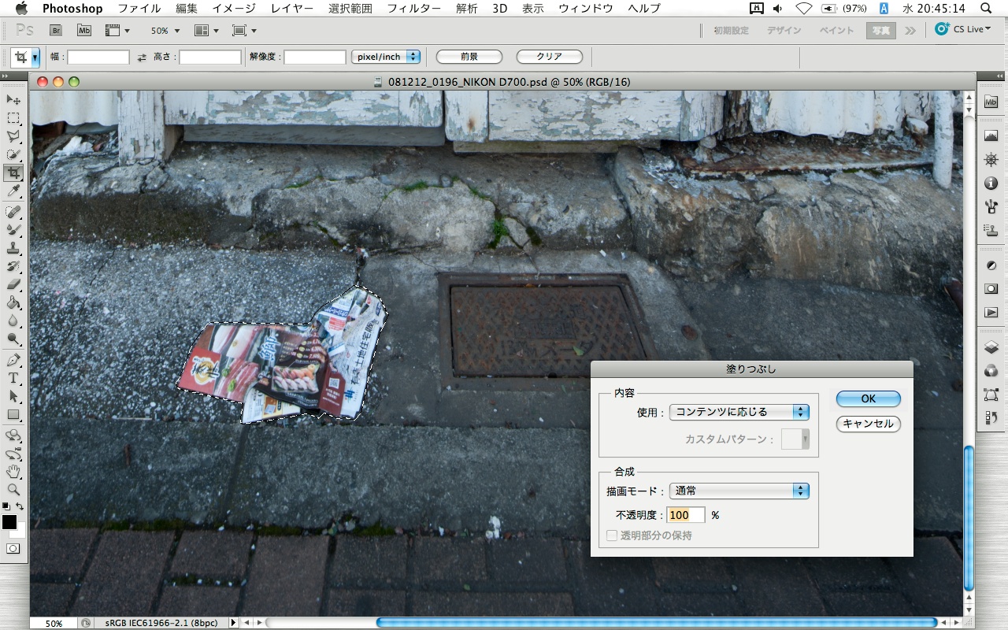Open the 選択範囲 menu
Viewport: 1008px width, 630px height.
350,9
